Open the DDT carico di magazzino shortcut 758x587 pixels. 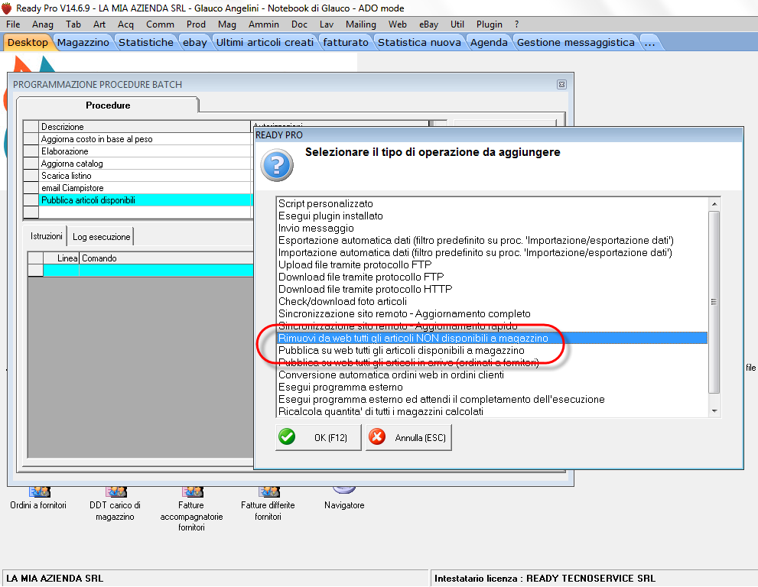coord(115,504)
